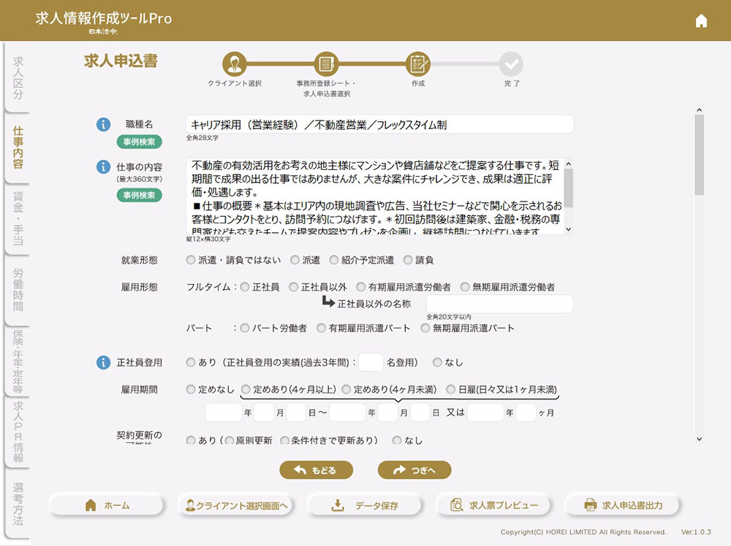The image size is (731, 546).
Task: Select the 事務所登録シート step icon
Action: [x=326, y=64]
